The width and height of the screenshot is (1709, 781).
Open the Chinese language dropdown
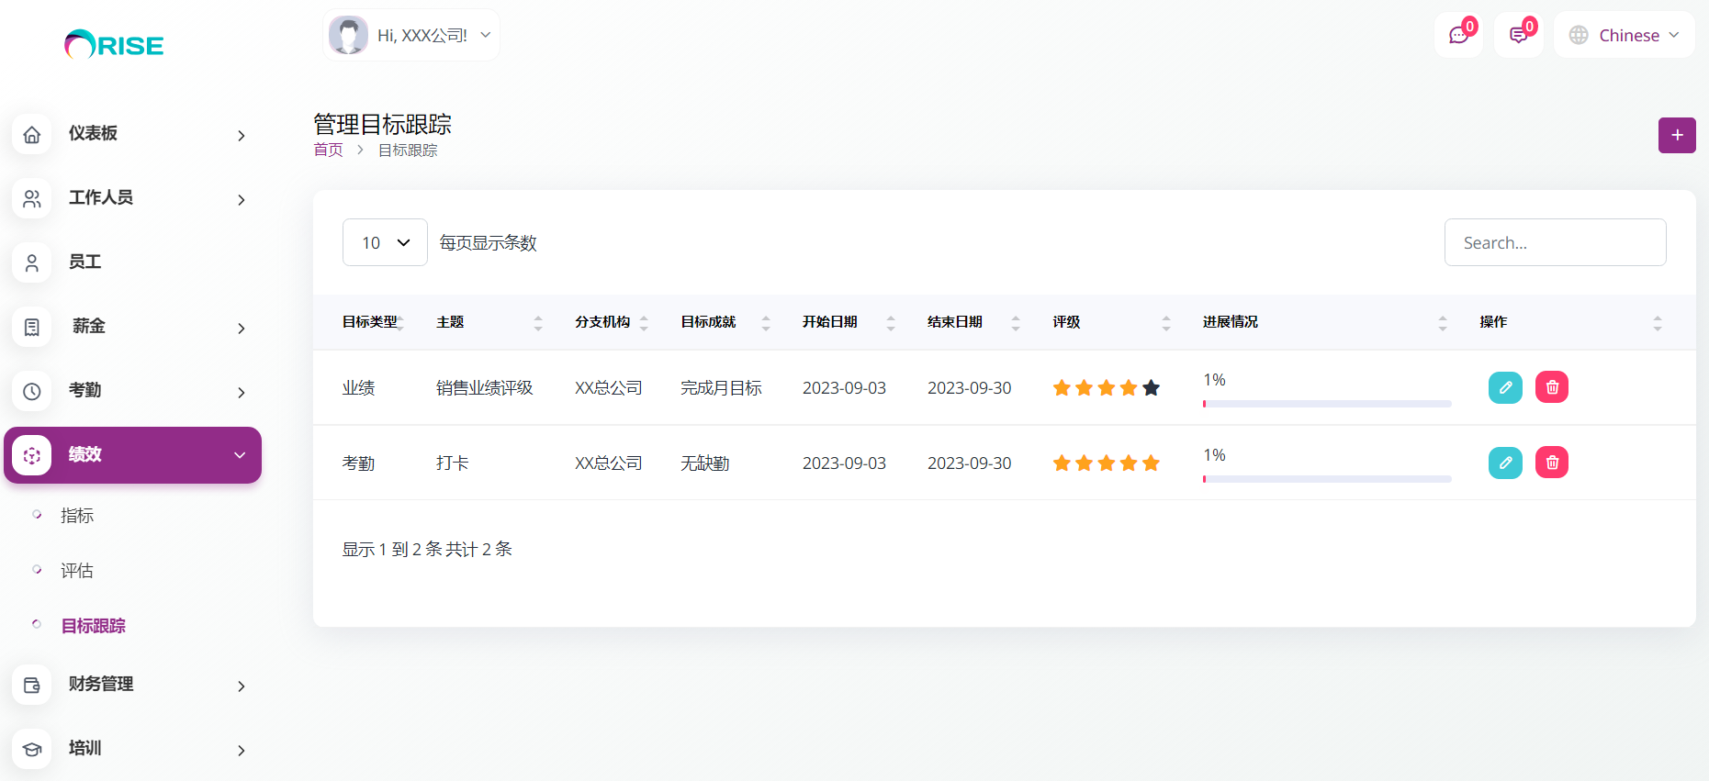[x=1624, y=36]
